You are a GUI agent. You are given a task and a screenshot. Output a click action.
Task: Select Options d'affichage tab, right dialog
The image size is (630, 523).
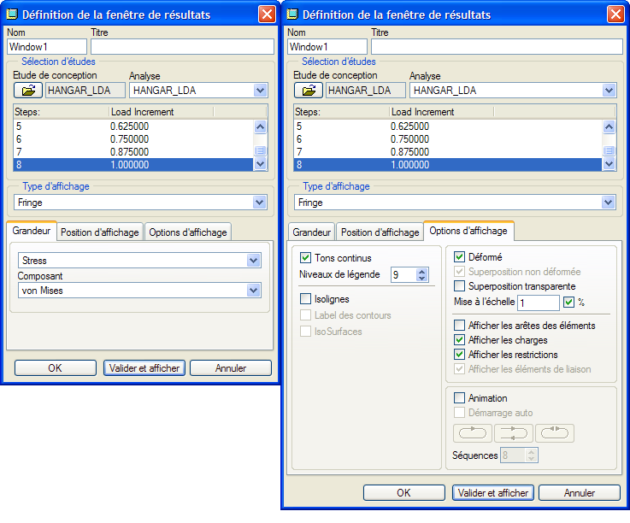tap(468, 231)
